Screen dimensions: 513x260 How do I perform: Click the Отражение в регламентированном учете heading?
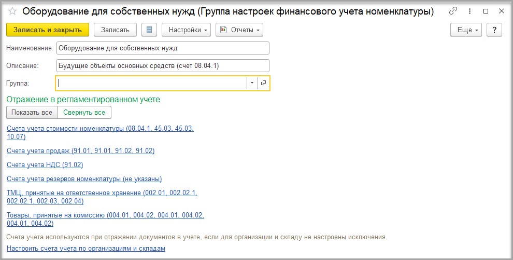pos(83,99)
